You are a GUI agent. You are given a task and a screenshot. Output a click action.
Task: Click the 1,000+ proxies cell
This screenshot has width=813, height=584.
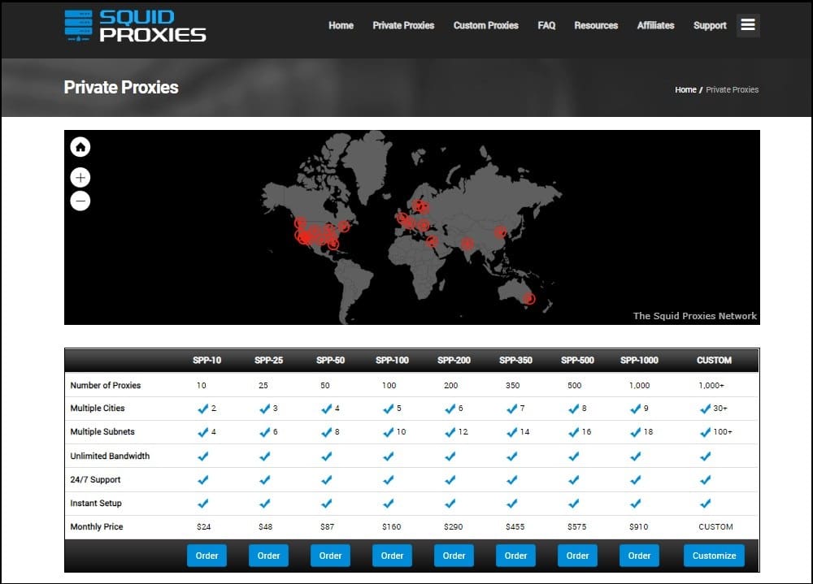coord(711,386)
